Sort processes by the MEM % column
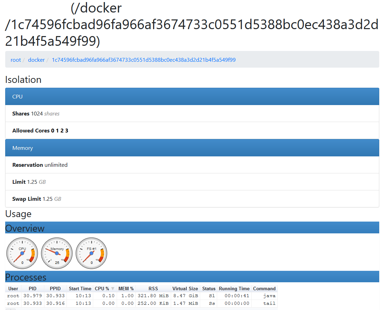 (x=126, y=289)
